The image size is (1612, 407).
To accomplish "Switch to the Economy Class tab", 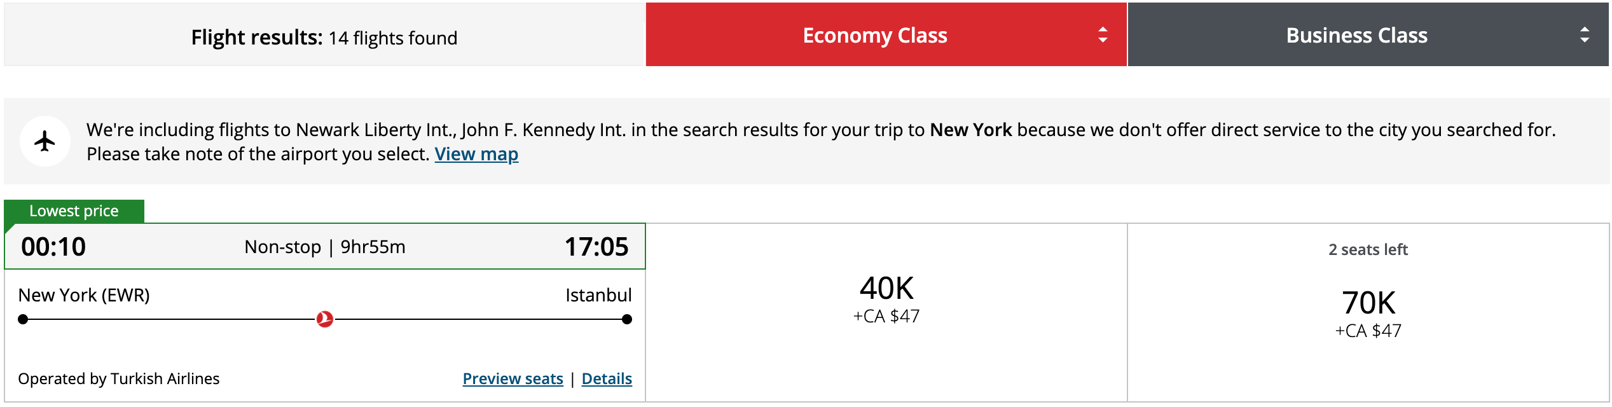I will pyautogui.click(x=874, y=35).
